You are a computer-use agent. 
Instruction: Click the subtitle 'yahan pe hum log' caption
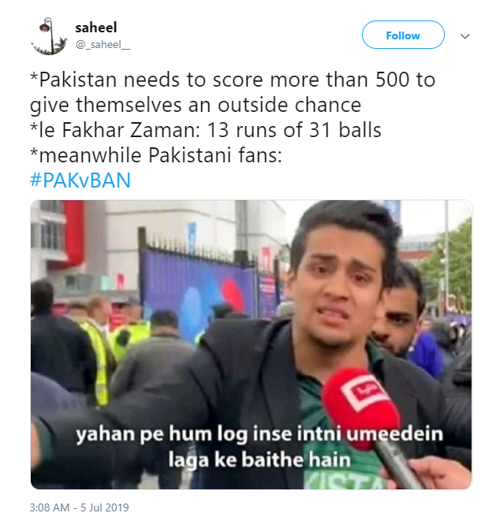pos(259,433)
